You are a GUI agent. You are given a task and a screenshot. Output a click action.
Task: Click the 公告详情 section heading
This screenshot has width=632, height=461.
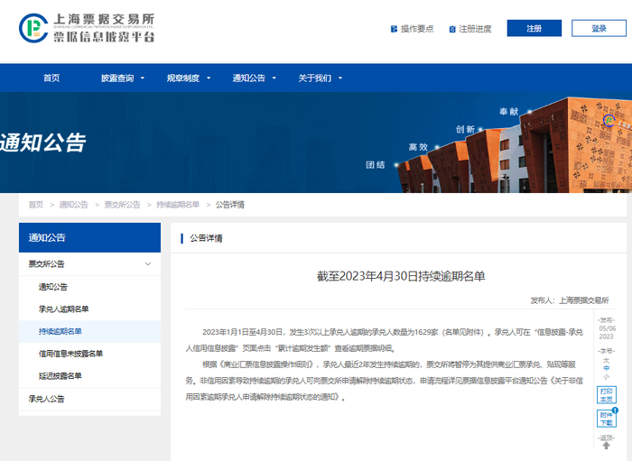206,238
